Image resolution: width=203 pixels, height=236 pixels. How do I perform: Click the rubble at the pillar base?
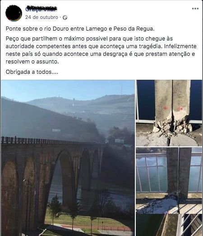coord(172,126)
